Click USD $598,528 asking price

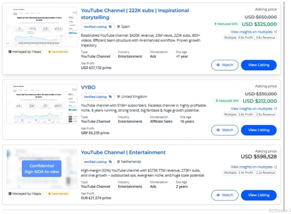click(259, 157)
